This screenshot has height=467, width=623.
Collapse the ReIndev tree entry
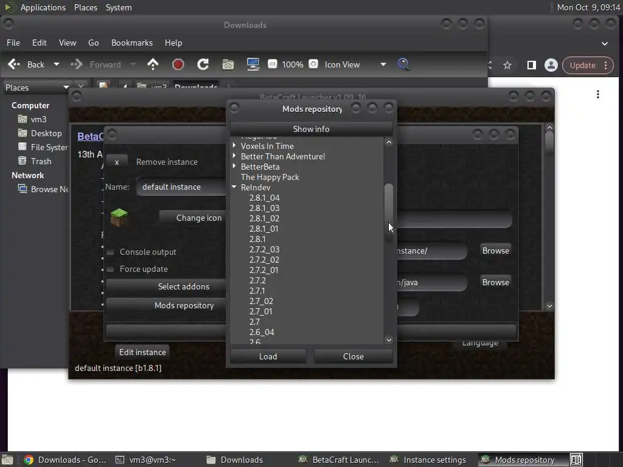click(234, 187)
